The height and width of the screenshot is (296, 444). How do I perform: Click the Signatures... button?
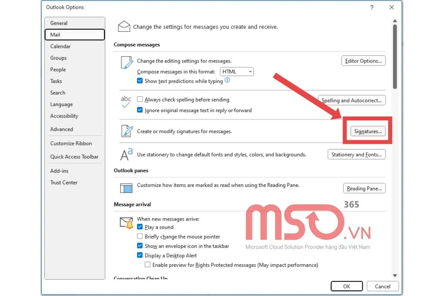pyautogui.click(x=367, y=131)
